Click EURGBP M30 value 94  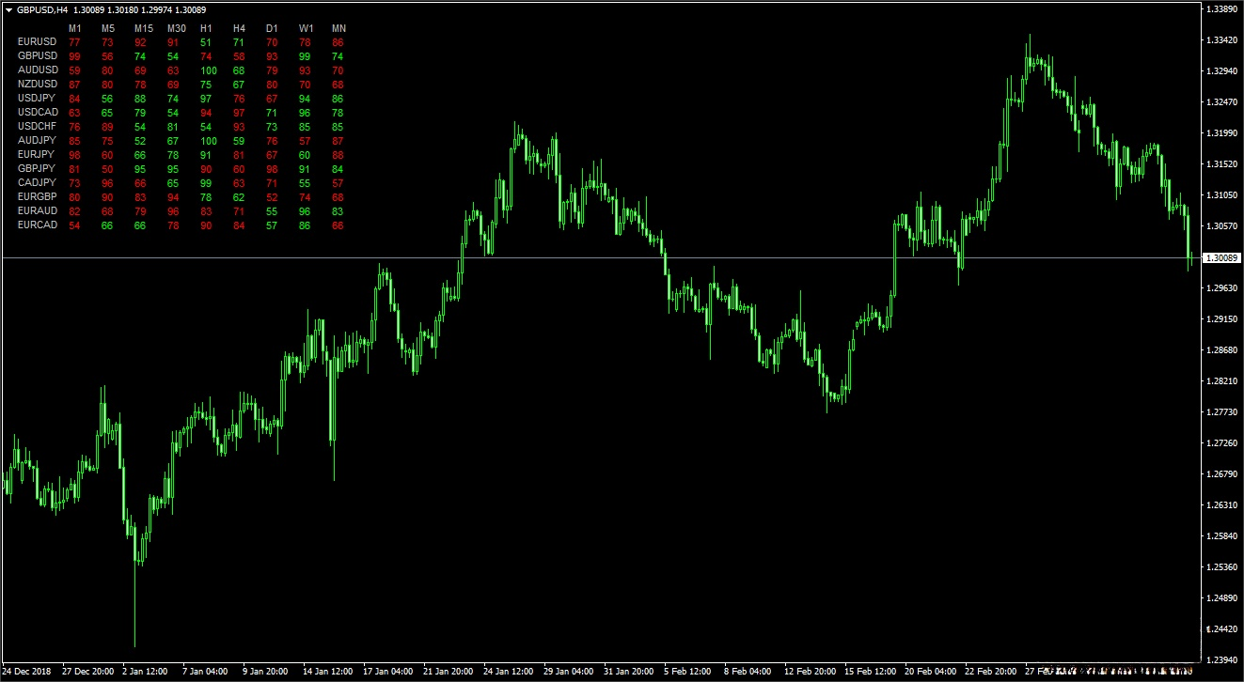tap(174, 196)
